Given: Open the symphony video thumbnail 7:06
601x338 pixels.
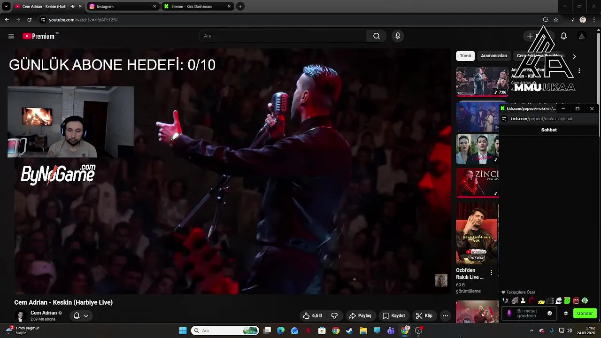Looking at the screenshot, I should point(482,81).
